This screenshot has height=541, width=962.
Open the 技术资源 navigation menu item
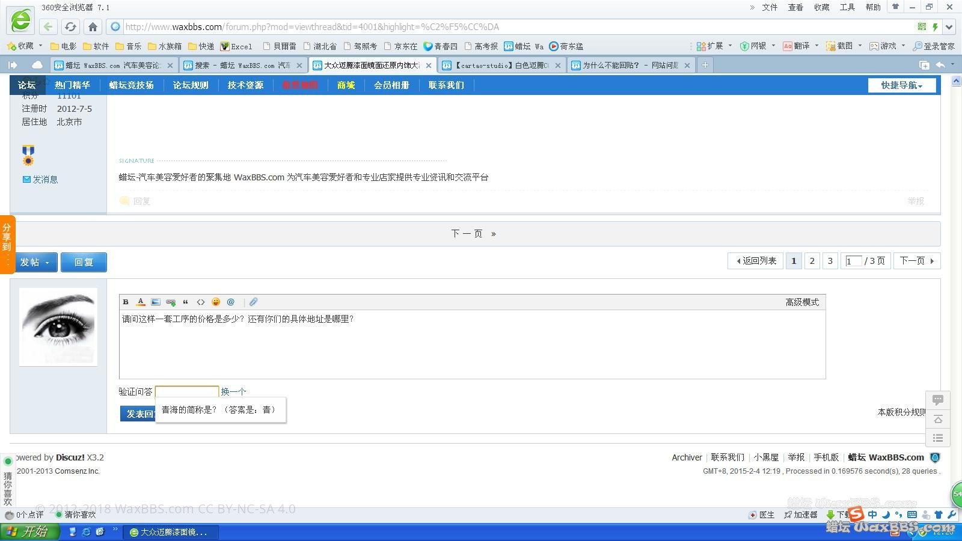245,85
